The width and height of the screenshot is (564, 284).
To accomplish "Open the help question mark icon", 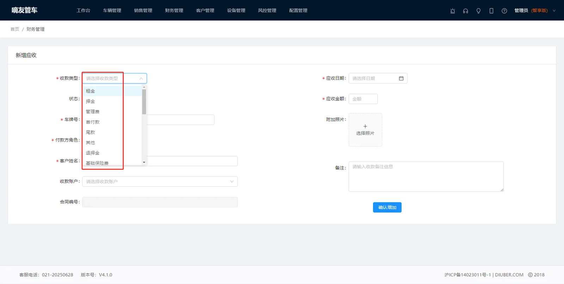I will (504, 11).
